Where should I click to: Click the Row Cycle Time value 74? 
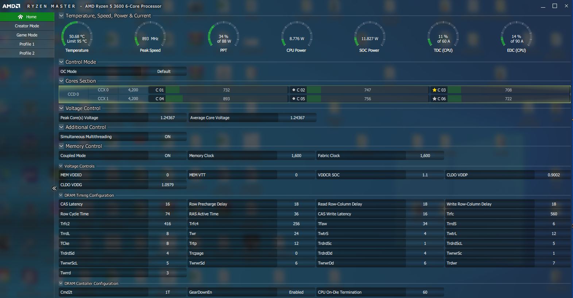(167, 214)
